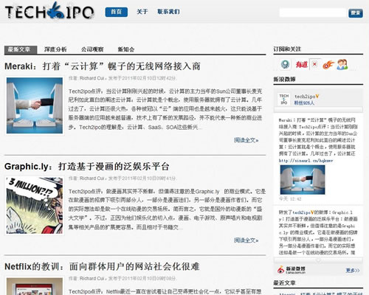Click the handshake thumbnail of Meraki article
369x295 pixels.
tap(35, 105)
